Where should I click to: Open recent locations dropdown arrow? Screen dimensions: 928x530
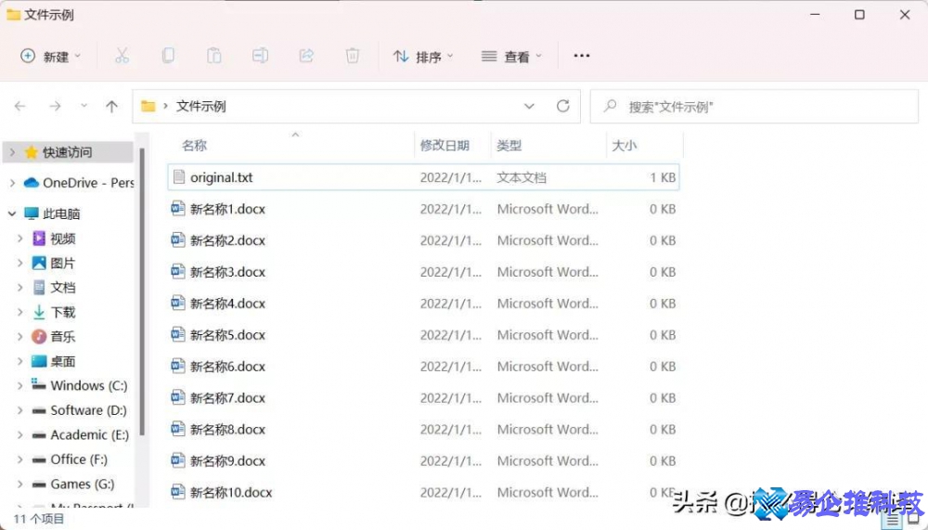pos(84,106)
